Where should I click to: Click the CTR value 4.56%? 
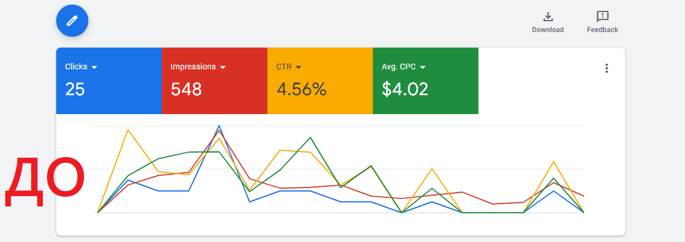(x=301, y=89)
